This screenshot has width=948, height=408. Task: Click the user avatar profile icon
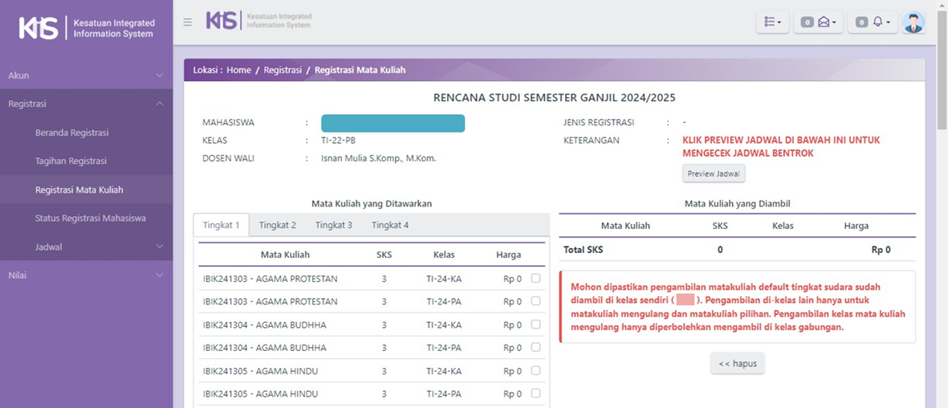[x=913, y=22]
